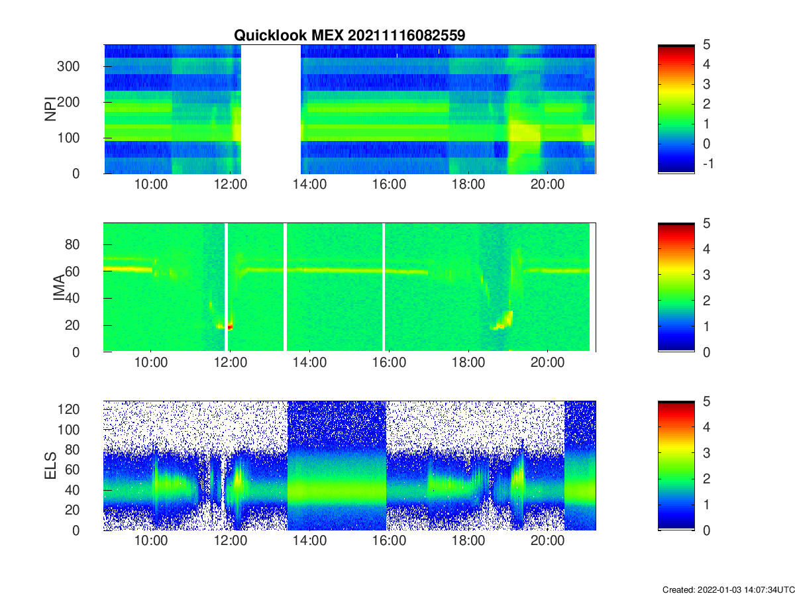Click the '12:00' tick under ELS plot

[231, 542]
